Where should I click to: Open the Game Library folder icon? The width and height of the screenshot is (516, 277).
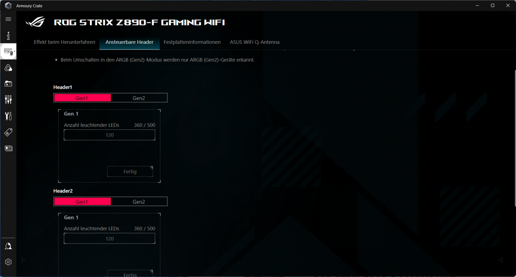[x=8, y=84]
